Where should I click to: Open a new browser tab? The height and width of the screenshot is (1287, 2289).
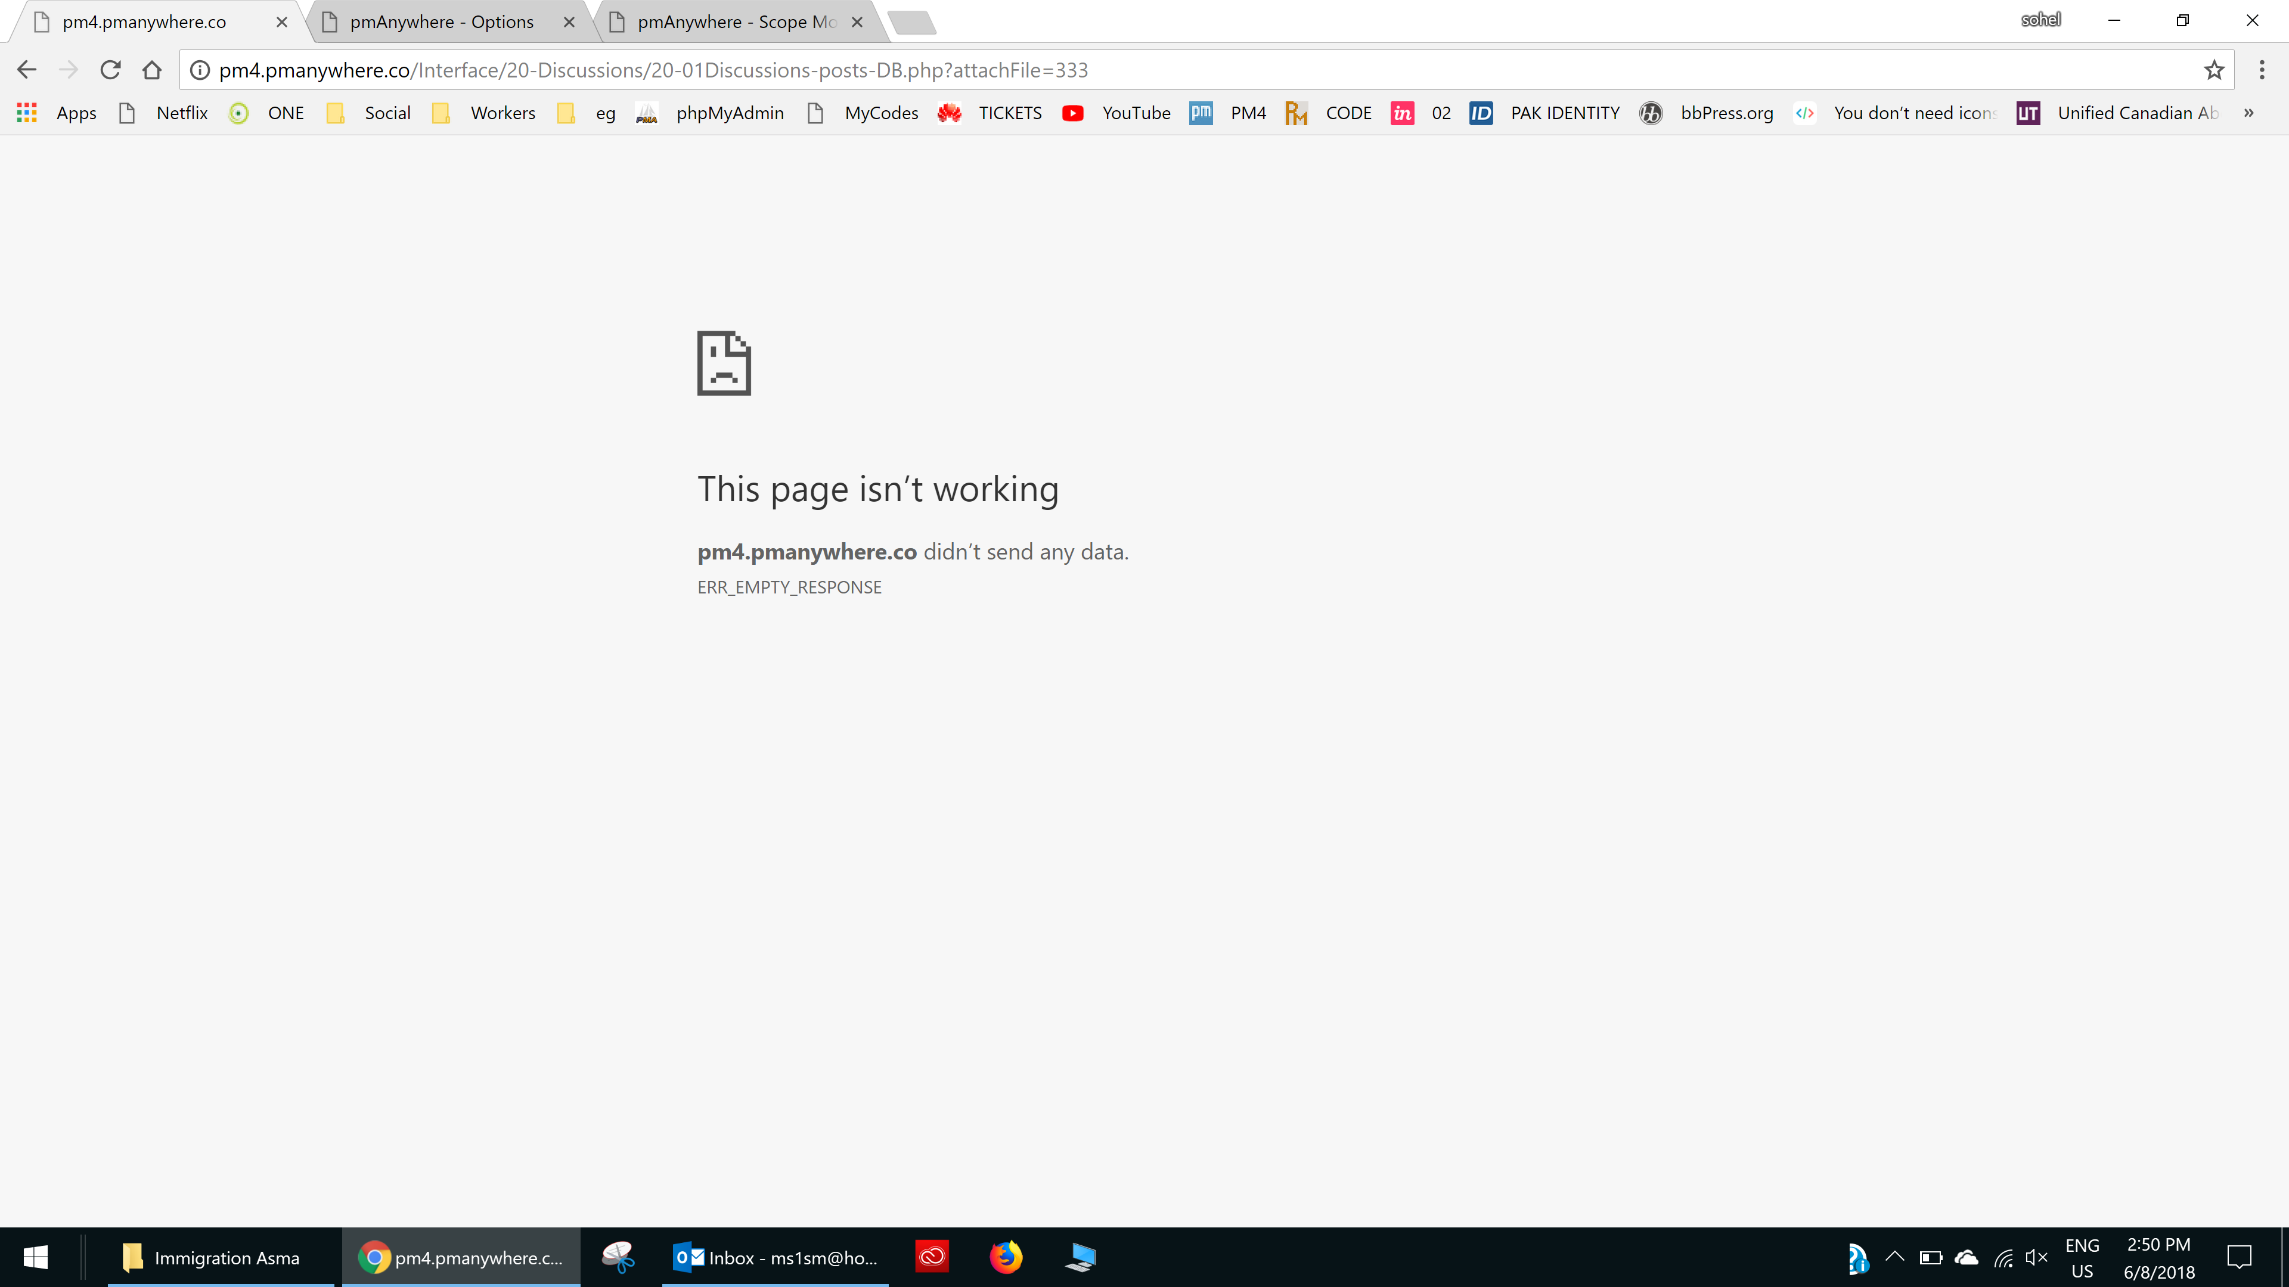(911, 22)
